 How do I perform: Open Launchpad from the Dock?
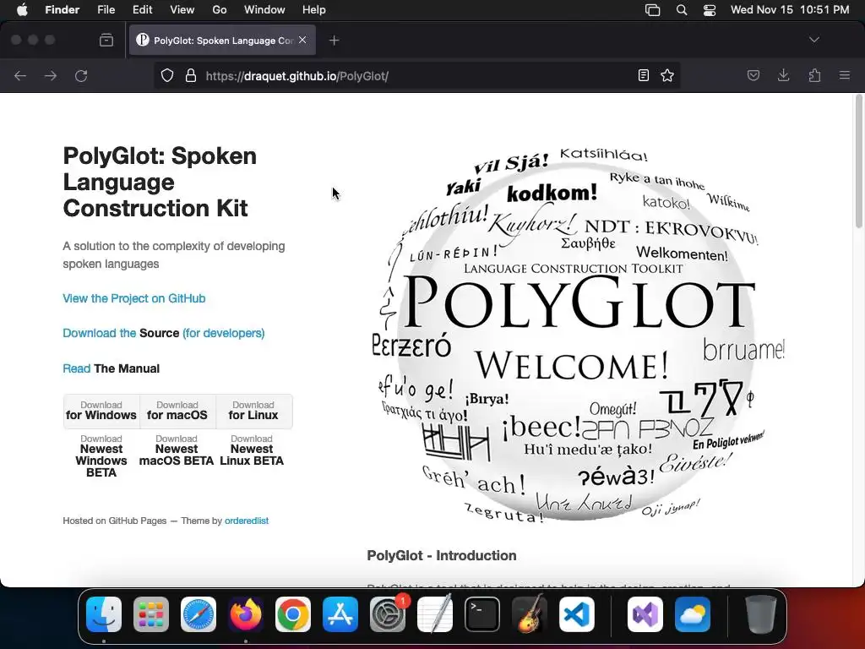pyautogui.click(x=151, y=614)
